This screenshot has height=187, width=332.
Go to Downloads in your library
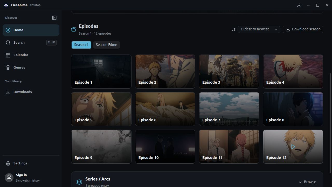(x=31, y=92)
